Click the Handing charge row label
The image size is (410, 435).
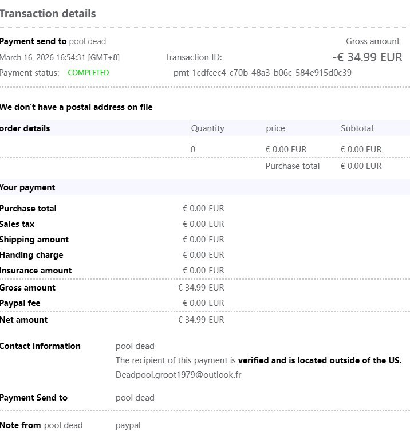tap(31, 255)
